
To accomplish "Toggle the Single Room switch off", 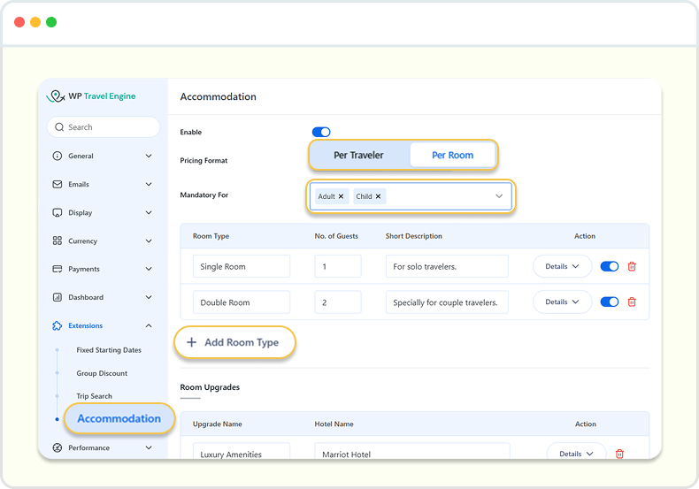I will (610, 266).
